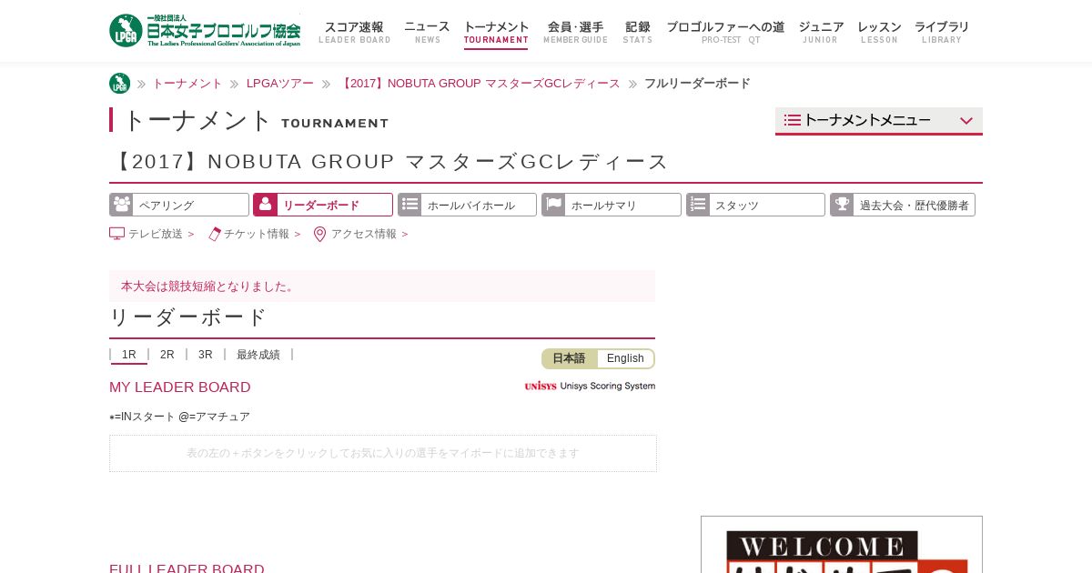Open the 会員・選手 Member Guide menu
The height and width of the screenshot is (573, 1092).
575,32
